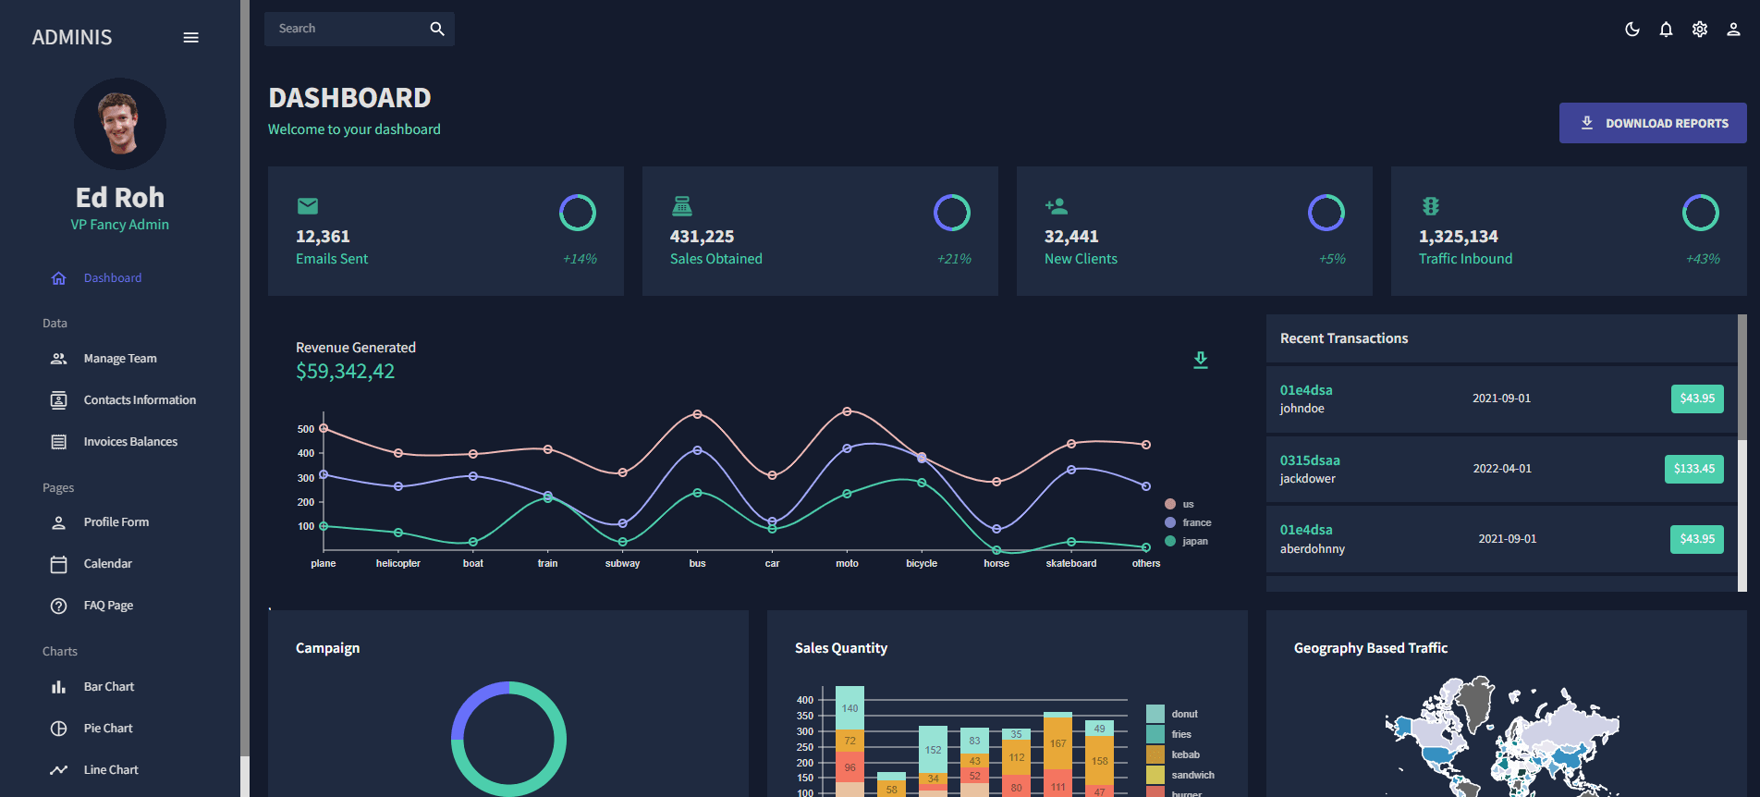Click the Emails Sent progress circle
Viewport: 1760px width, 797px height.
(x=578, y=213)
